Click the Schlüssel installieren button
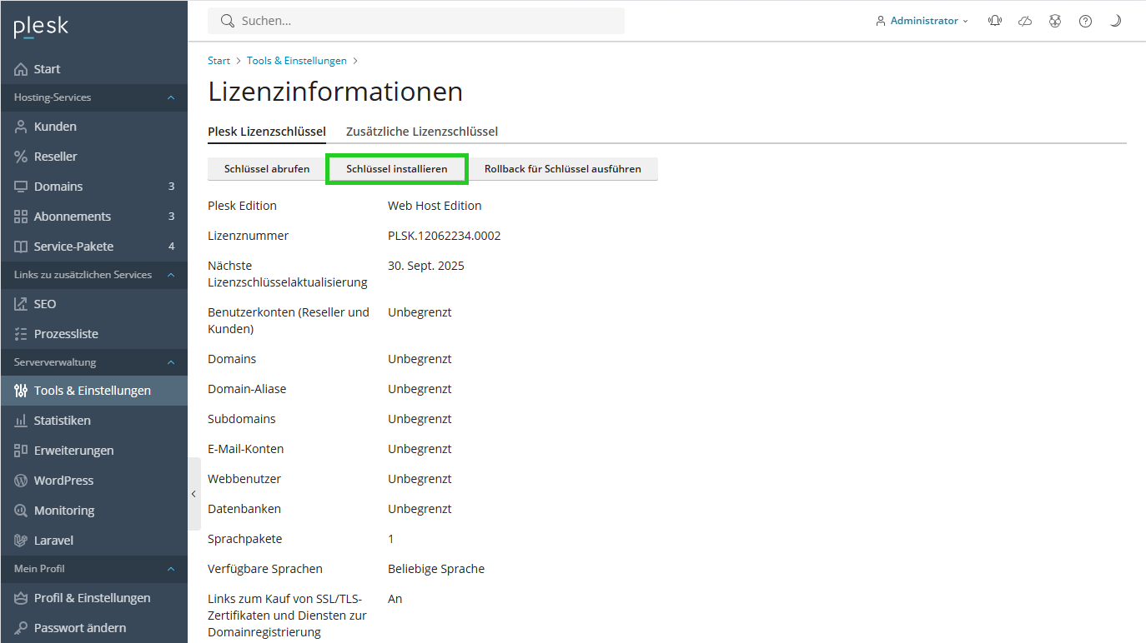Viewport: 1146px width, 643px height. (397, 169)
